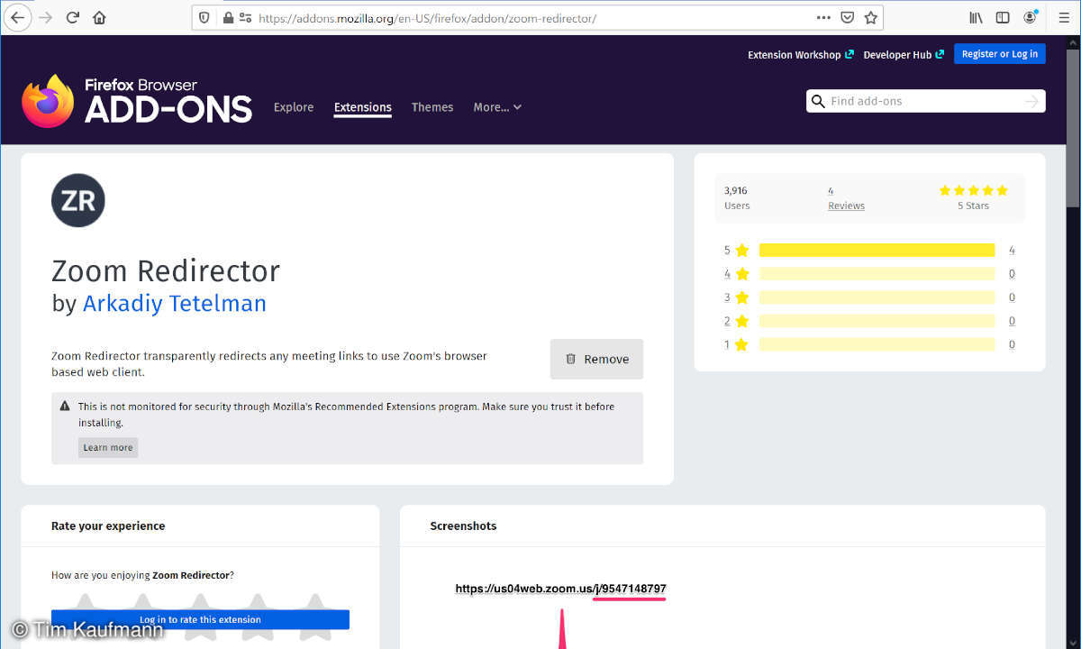Click the Firefox Browser Add-ons logo
1081x649 pixels.
pos(137,101)
